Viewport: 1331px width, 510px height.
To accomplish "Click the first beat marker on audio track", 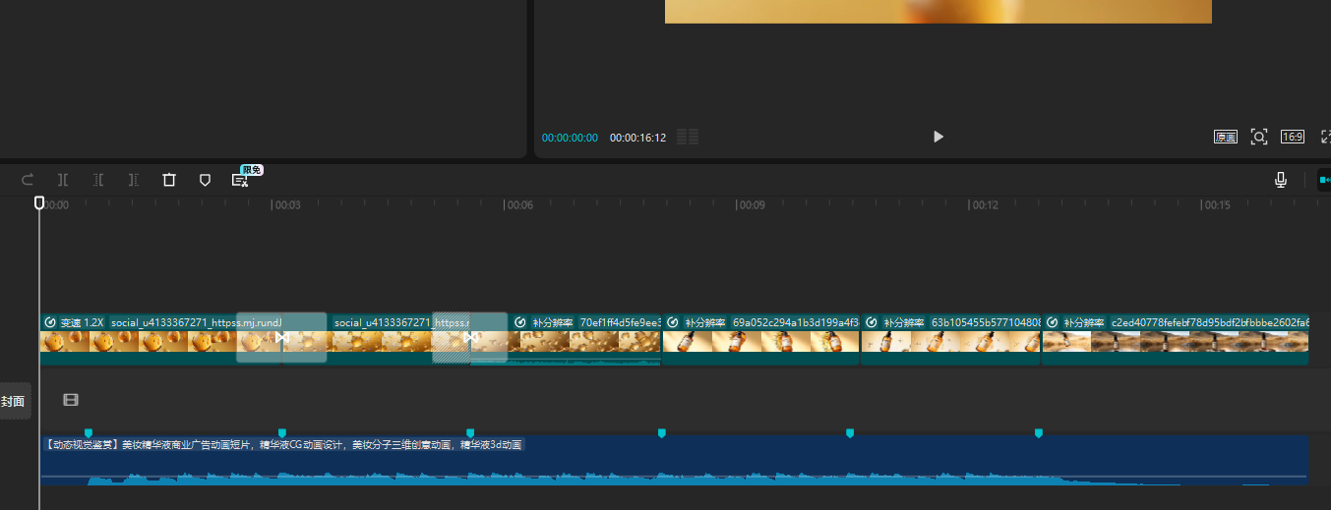I will (89, 432).
